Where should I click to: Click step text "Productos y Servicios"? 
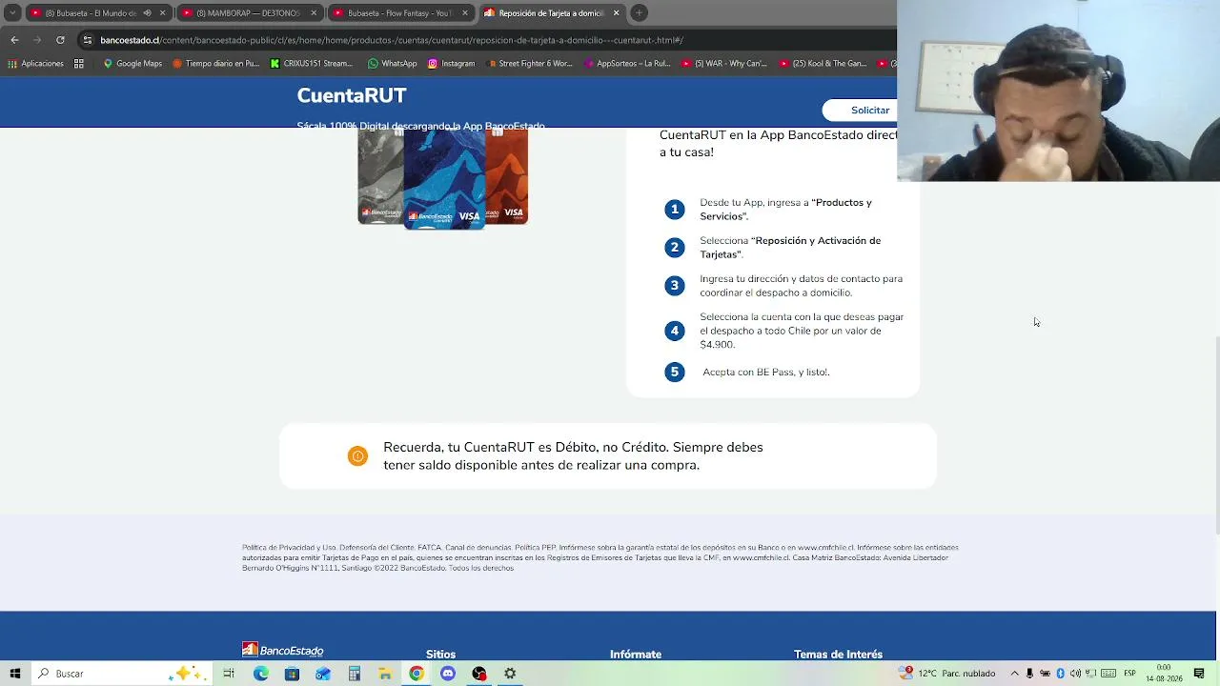(x=786, y=210)
